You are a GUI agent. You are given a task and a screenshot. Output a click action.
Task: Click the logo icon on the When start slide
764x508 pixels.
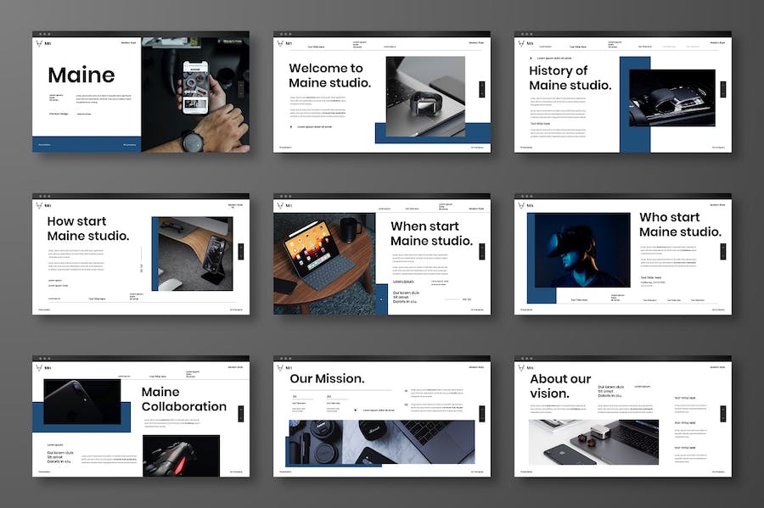(279, 205)
